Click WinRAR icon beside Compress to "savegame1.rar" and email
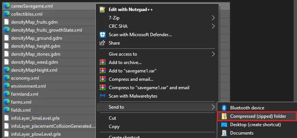 102,88
